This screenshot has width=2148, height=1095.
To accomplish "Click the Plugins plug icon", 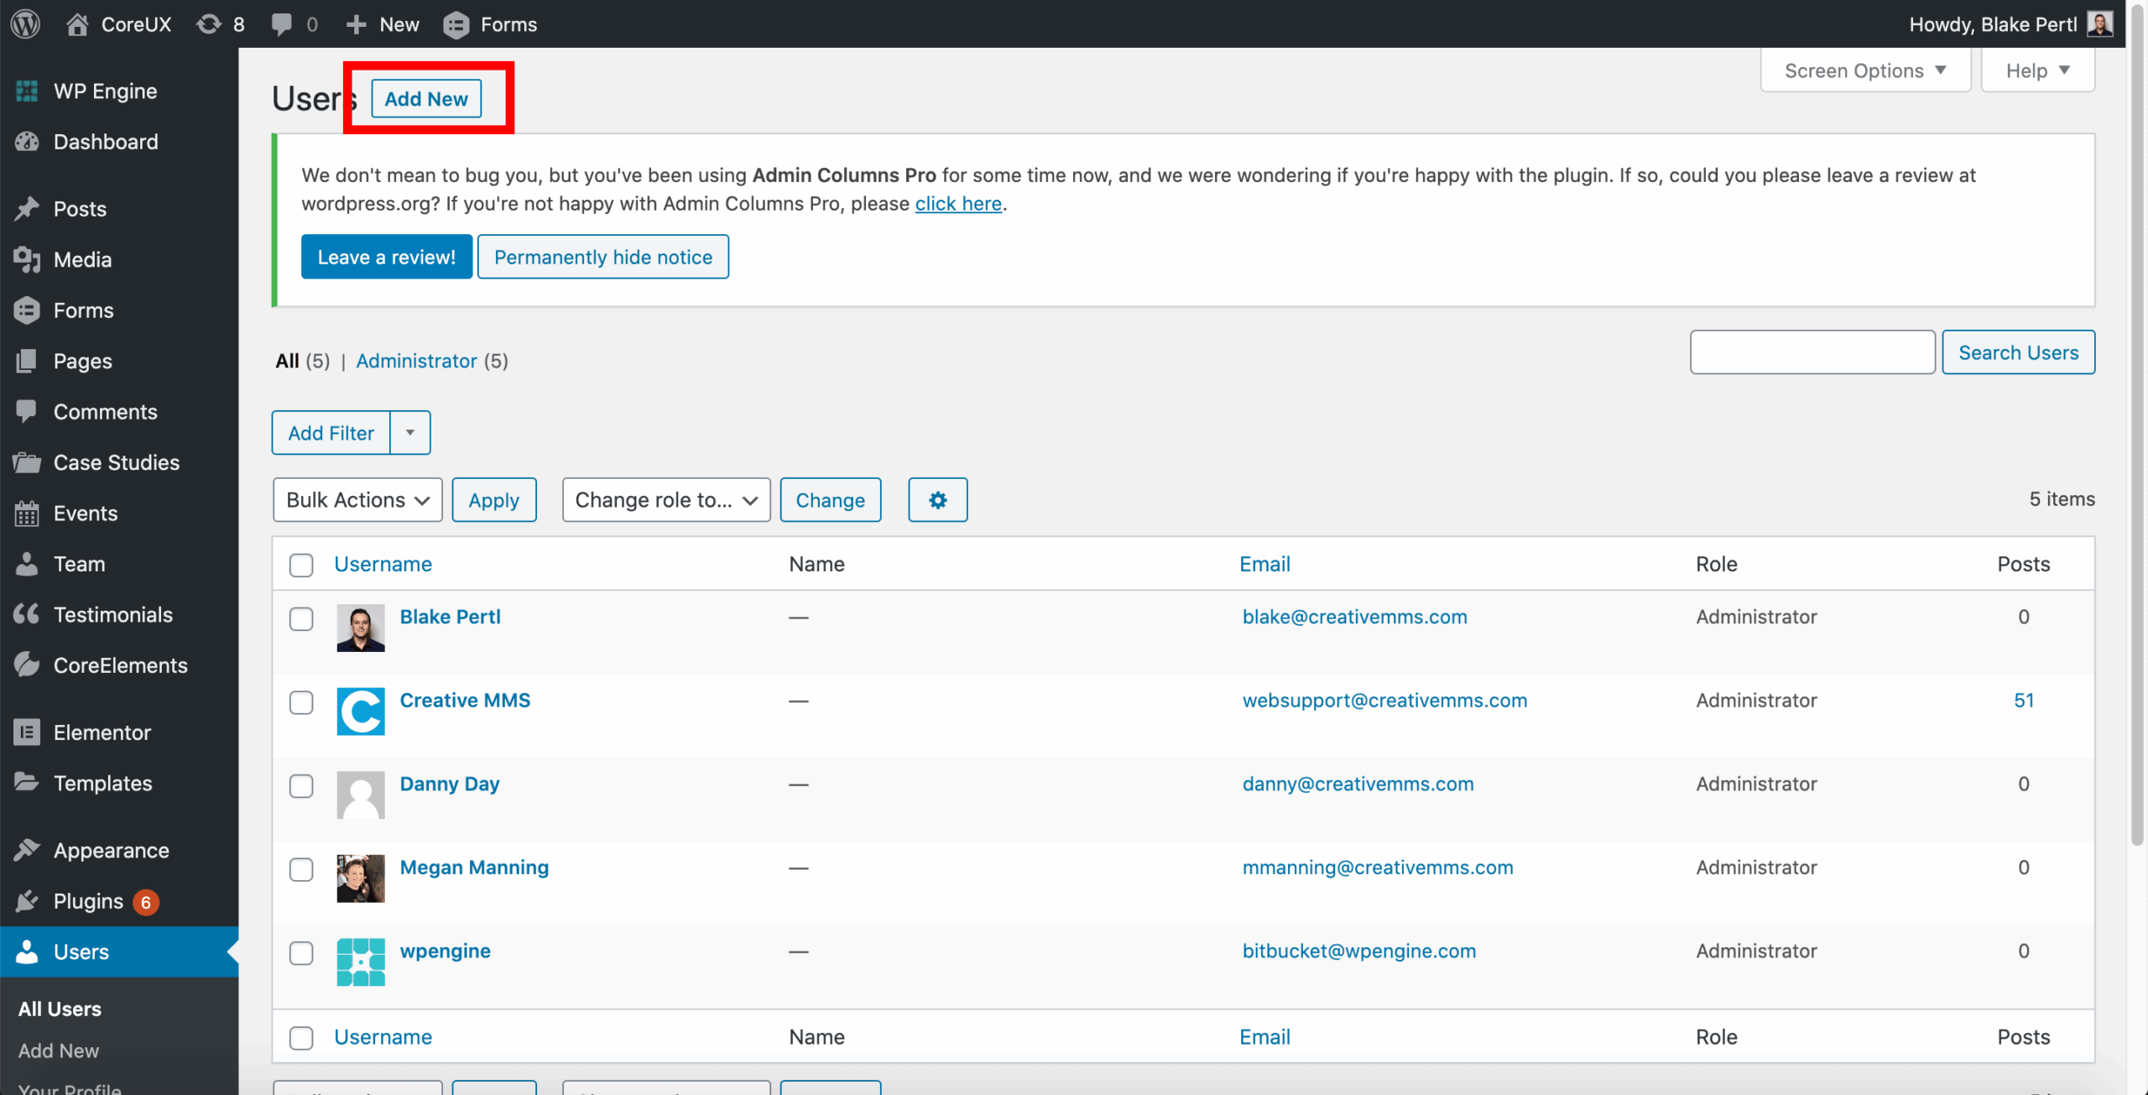I will [27, 901].
